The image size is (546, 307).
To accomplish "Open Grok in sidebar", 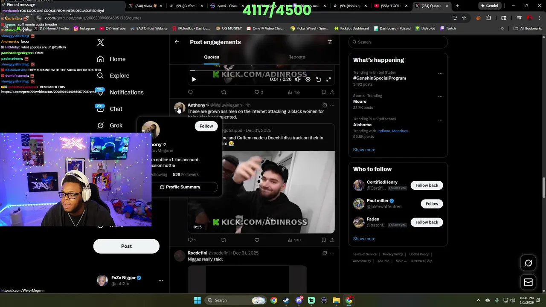I will (x=110, y=125).
